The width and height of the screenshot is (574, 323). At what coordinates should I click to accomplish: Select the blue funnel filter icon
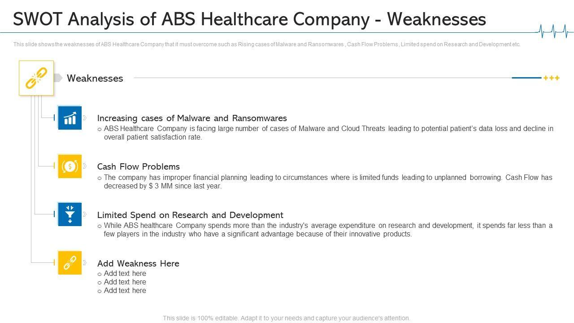point(70,214)
